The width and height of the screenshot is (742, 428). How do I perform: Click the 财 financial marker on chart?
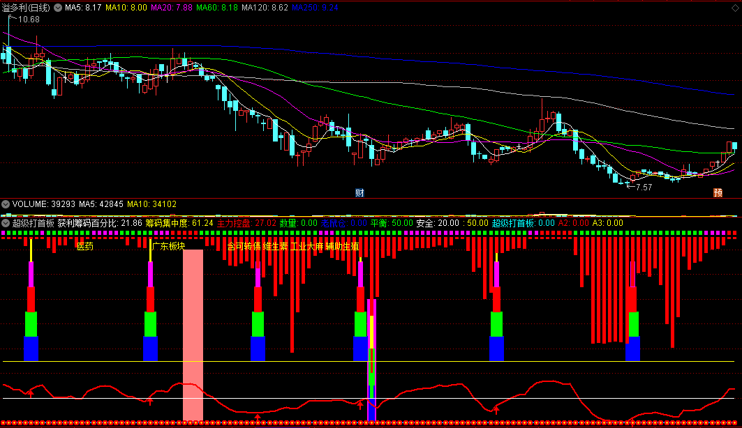(x=359, y=193)
